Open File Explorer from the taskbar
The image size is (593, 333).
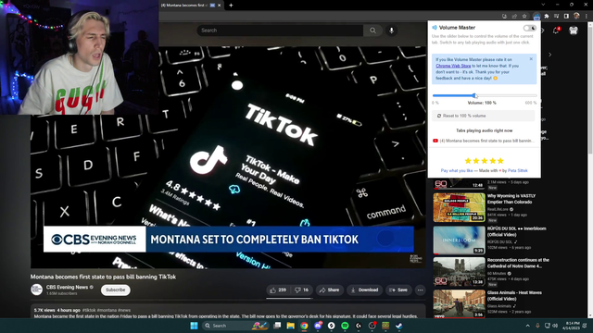coord(290,326)
